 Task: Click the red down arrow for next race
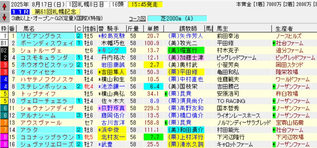coord(4,17)
